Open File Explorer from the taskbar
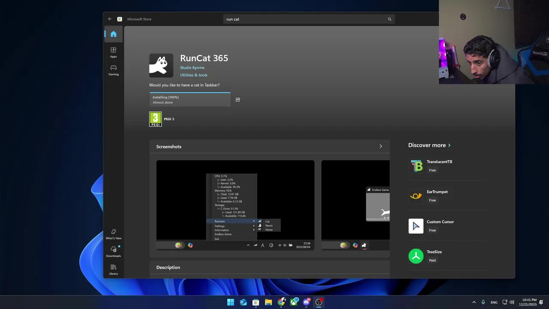549x309 pixels. coord(268,302)
